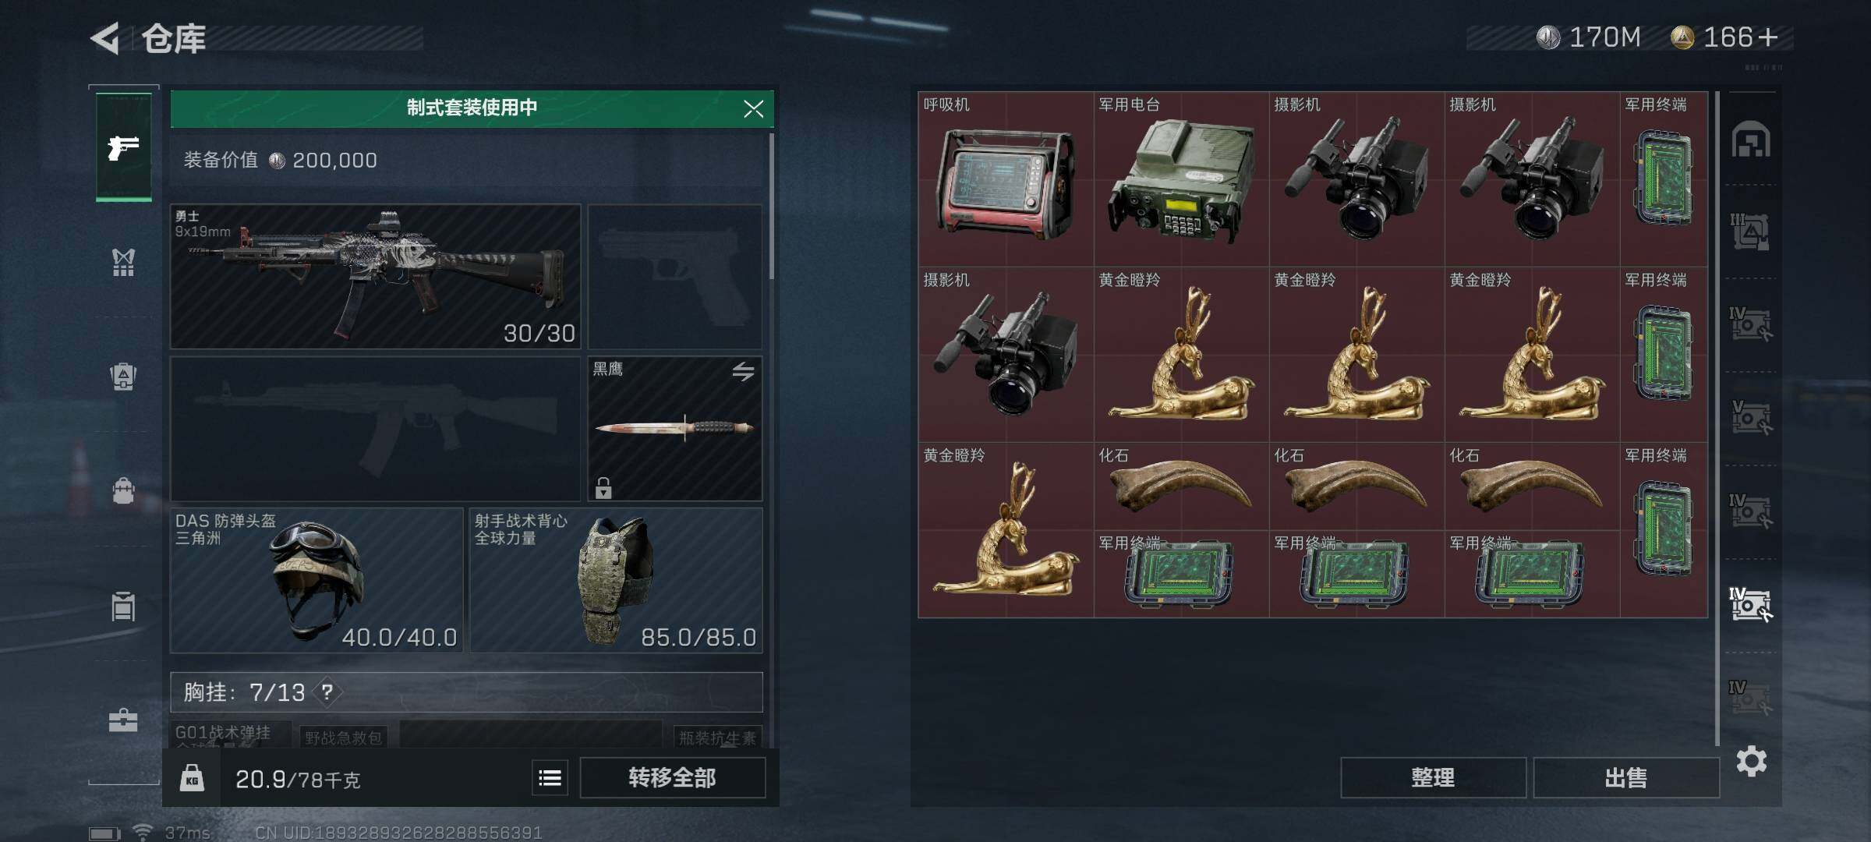Select the highlighted level IV safe box
Image resolution: width=1871 pixels, height=842 pixels.
1751,604
